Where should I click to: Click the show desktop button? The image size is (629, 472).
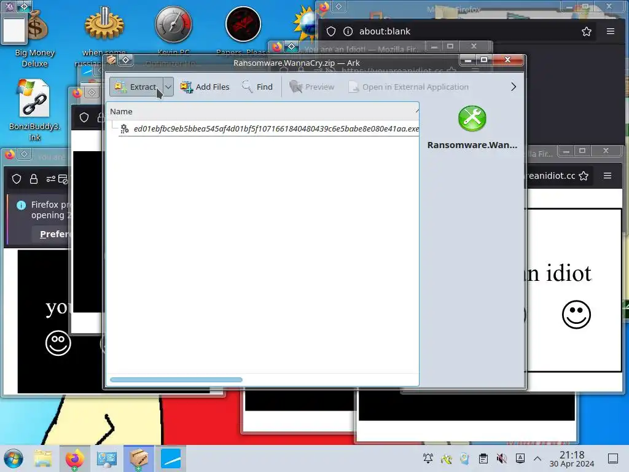pyautogui.click(x=613, y=458)
